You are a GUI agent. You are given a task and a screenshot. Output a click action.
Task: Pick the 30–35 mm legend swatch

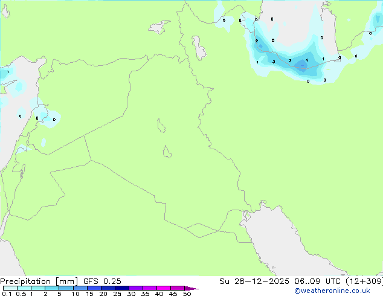pos(136,288)
